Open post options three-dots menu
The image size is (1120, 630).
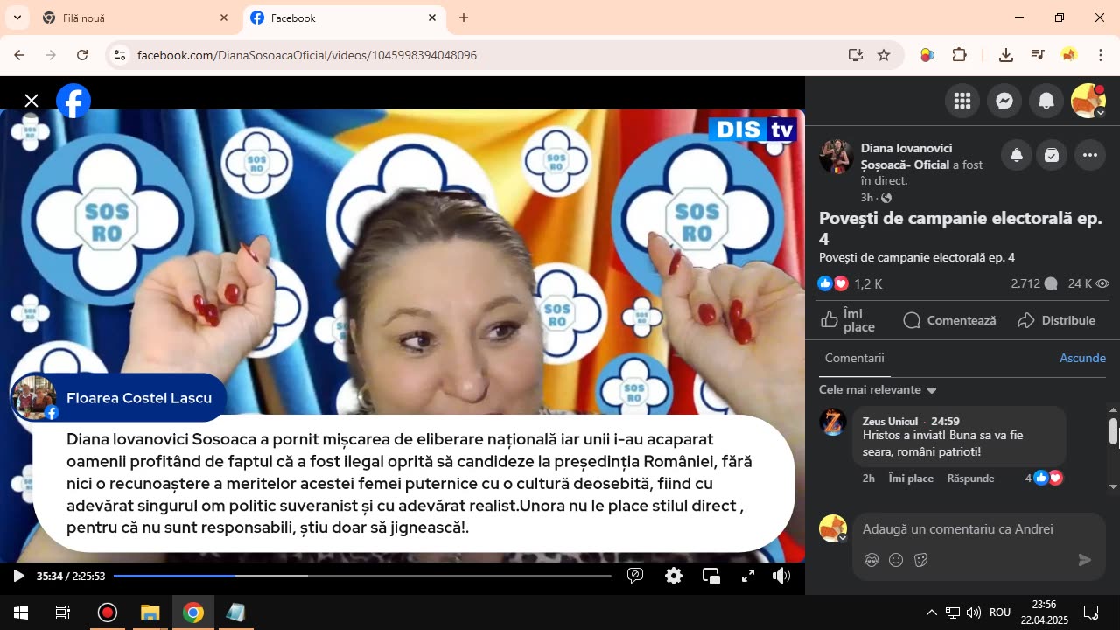click(x=1089, y=156)
